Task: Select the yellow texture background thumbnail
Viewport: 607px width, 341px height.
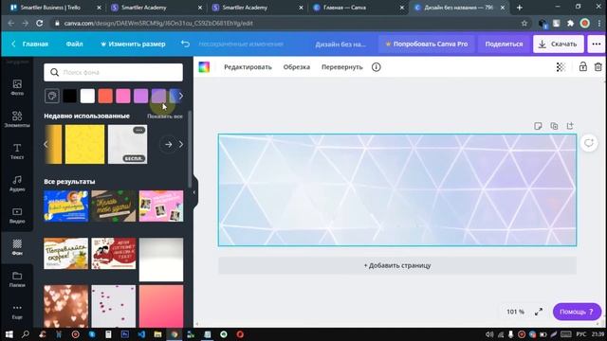Action: coord(84,144)
